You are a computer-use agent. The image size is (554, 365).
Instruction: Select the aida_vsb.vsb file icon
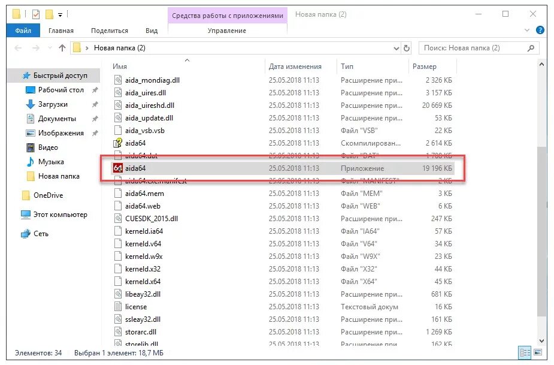(x=117, y=131)
